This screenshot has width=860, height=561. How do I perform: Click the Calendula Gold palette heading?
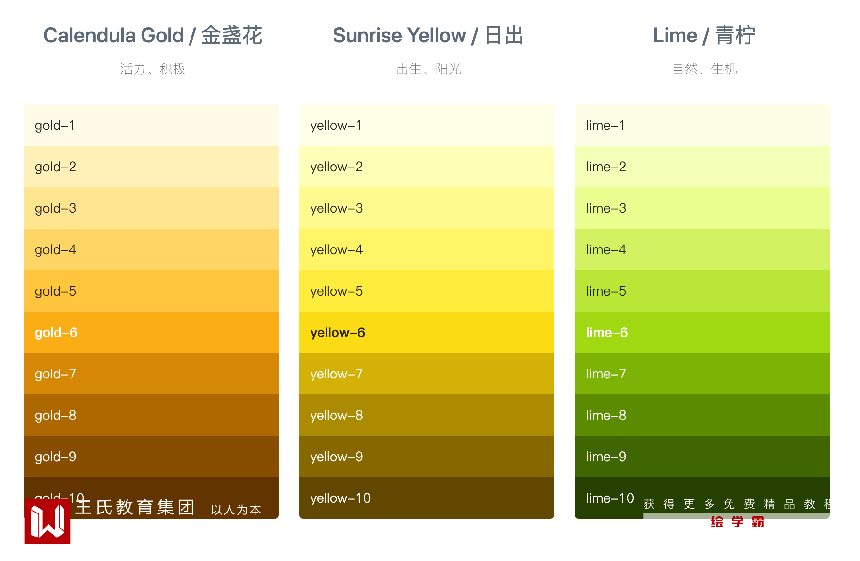coord(152,36)
